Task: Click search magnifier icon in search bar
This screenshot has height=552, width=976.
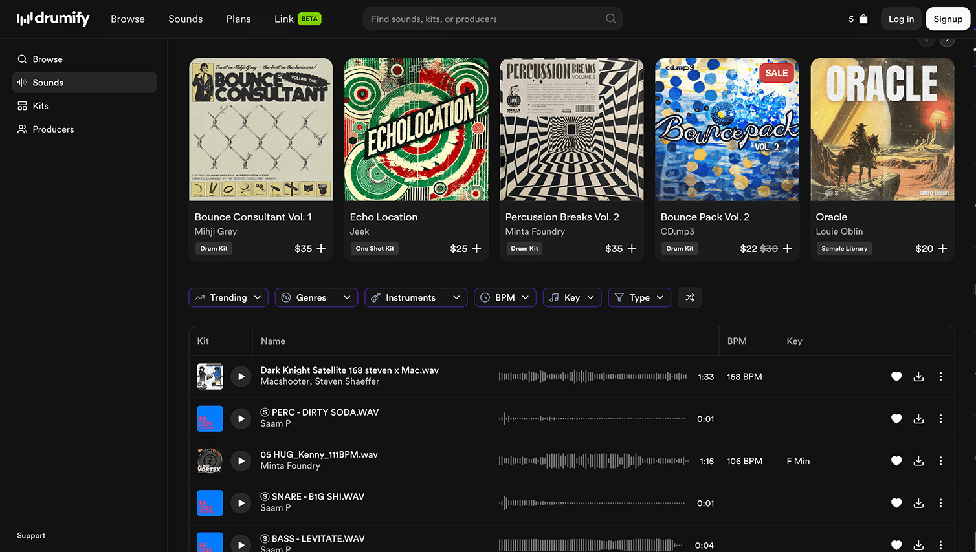Action: 610,19
